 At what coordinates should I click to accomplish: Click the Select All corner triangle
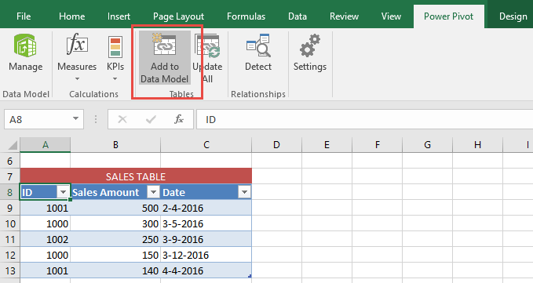[13, 145]
